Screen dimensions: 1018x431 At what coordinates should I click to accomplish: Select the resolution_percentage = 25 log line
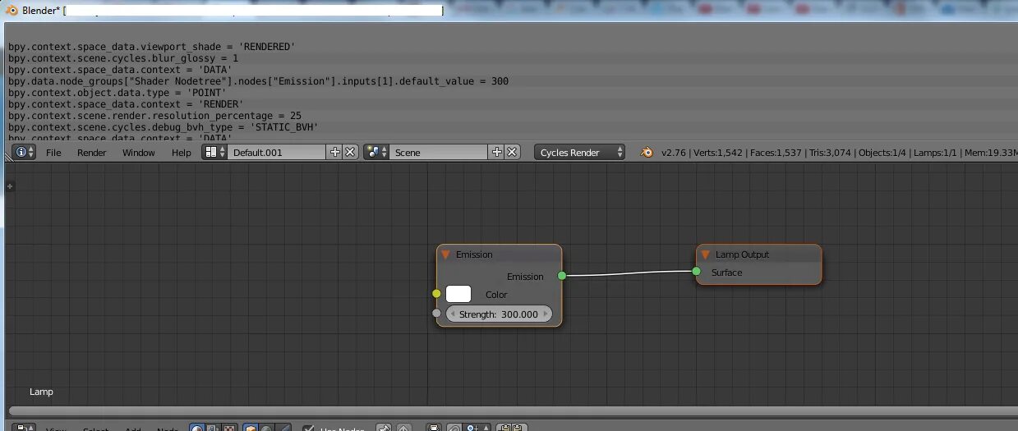pyautogui.click(x=154, y=116)
